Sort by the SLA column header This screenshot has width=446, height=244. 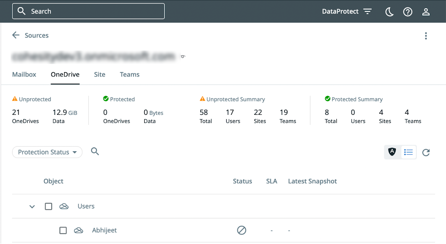272,181
